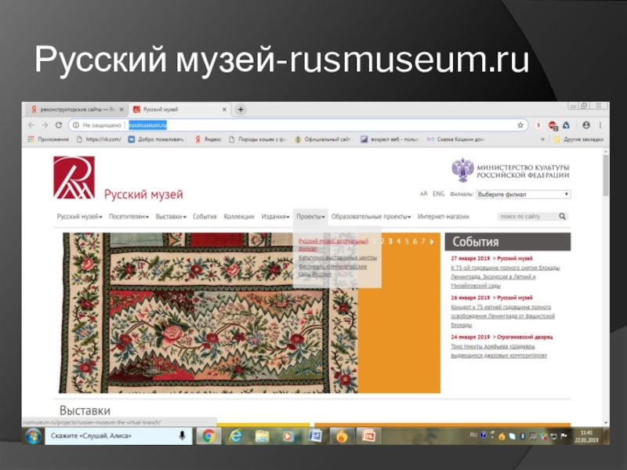Screen dimensions: 627x470
Task: Bookmark page with the star icon
Action: [520, 125]
